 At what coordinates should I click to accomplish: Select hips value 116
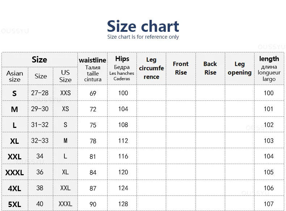[123, 156]
